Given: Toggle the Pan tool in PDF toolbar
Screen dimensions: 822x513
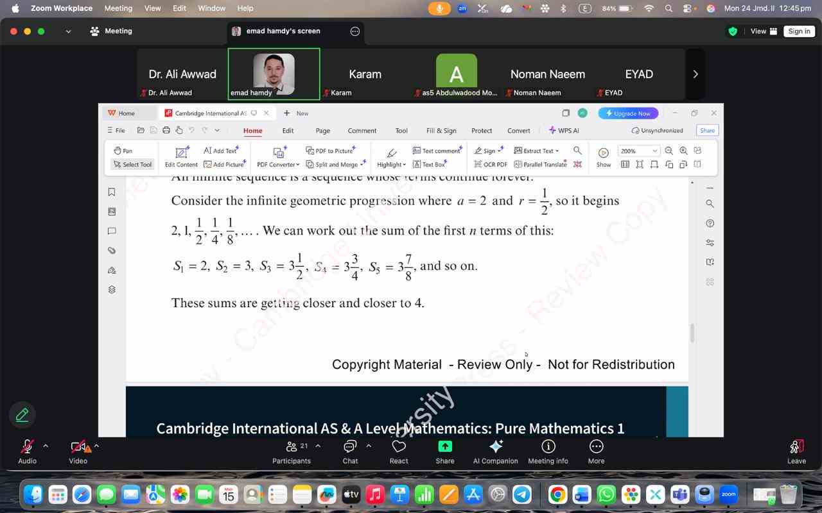Looking at the screenshot, I should [x=123, y=151].
